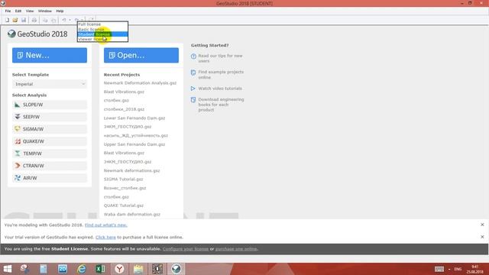The height and width of the screenshot is (275, 489).
Task: Choose Viewer license from the list
Action: pos(102,39)
